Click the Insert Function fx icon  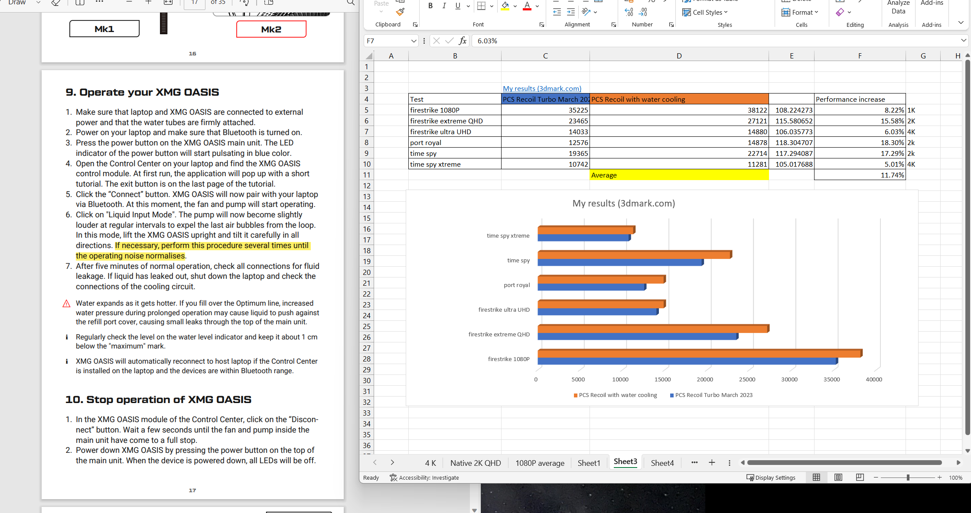click(463, 41)
